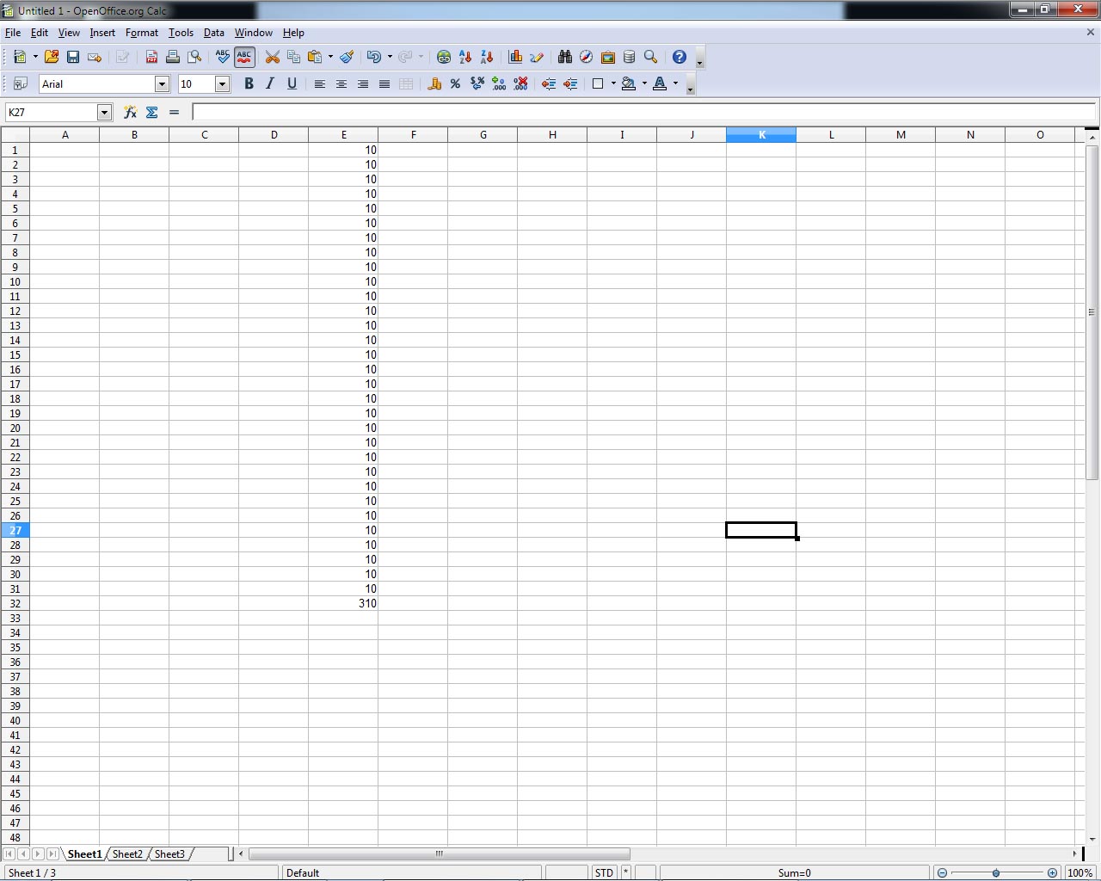
Task: Click the Sum sigma icon
Action: point(152,112)
